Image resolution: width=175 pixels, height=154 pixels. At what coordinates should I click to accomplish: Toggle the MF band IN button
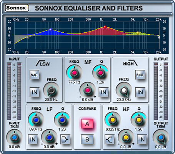click(103, 92)
